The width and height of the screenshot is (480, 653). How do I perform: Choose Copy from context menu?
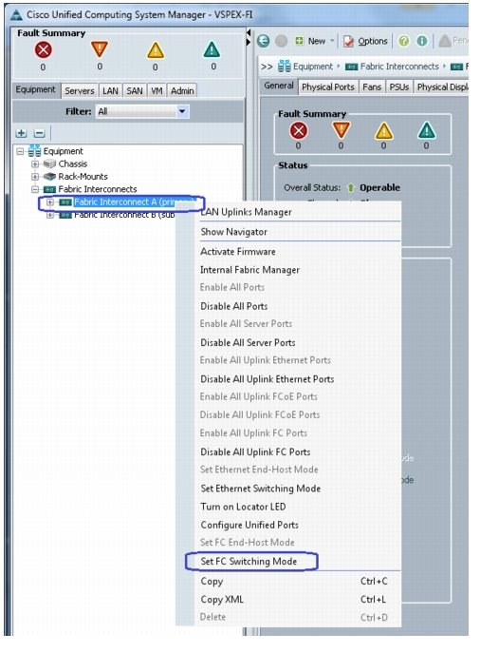pyautogui.click(x=298, y=581)
